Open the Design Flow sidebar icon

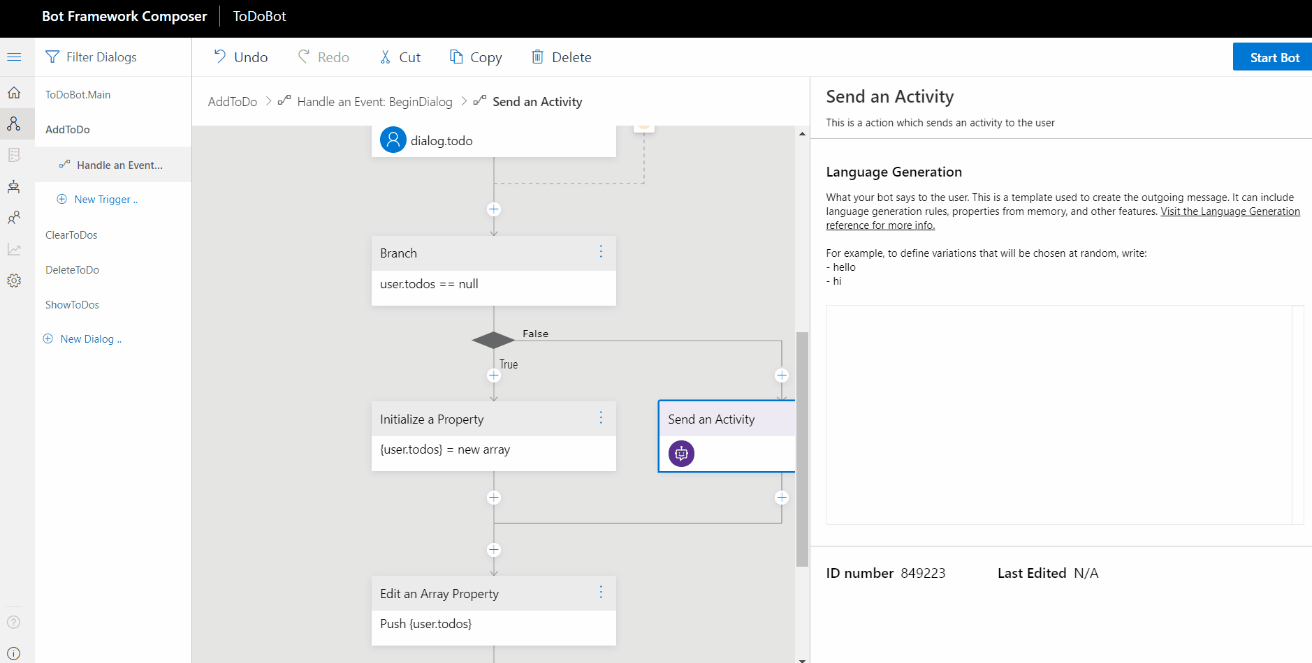click(14, 124)
